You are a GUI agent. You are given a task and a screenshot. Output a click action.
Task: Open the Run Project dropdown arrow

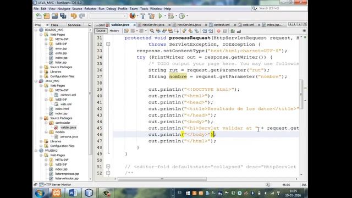tap(165, 16)
